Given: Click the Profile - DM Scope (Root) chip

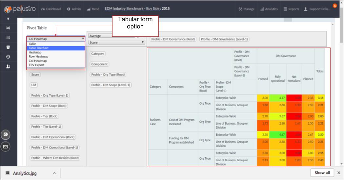Looking at the screenshot, I should click(49, 106).
